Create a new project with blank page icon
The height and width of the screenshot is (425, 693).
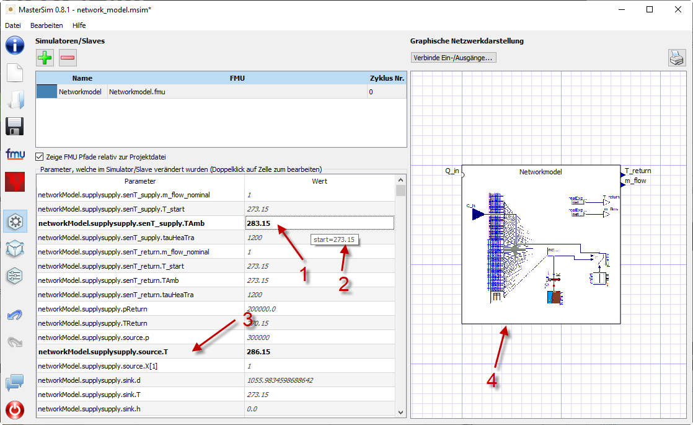click(15, 73)
